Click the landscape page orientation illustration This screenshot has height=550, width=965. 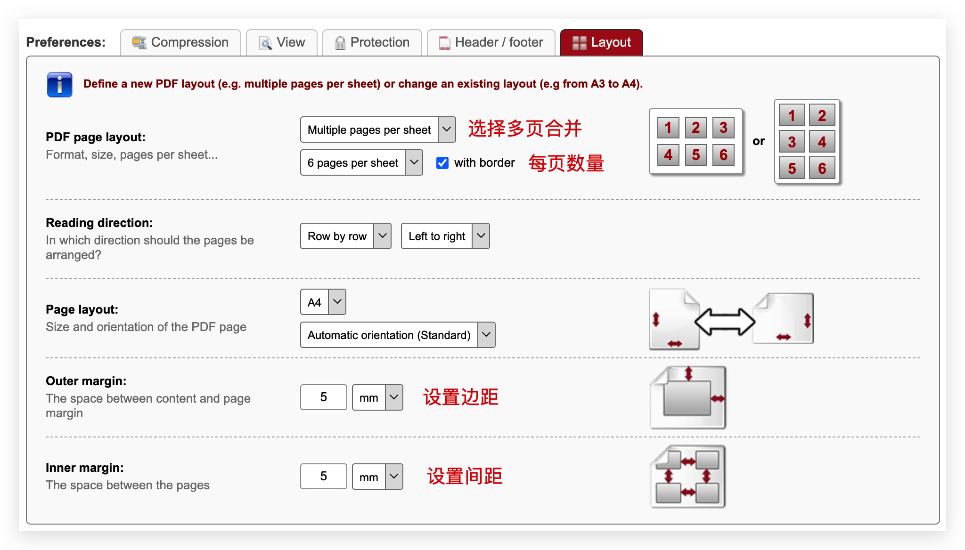pos(784,318)
